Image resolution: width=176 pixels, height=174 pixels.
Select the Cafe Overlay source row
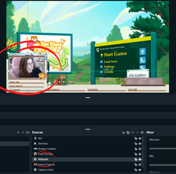pyautogui.click(x=87, y=154)
